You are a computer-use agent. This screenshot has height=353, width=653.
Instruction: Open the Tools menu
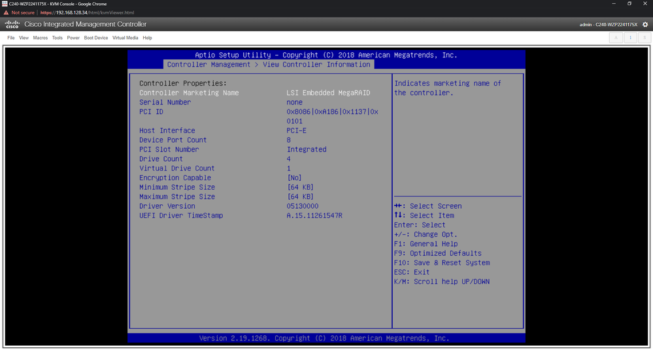(57, 38)
